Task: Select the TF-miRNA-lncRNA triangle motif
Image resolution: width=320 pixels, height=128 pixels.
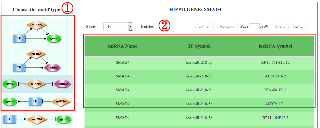Action: [37, 61]
